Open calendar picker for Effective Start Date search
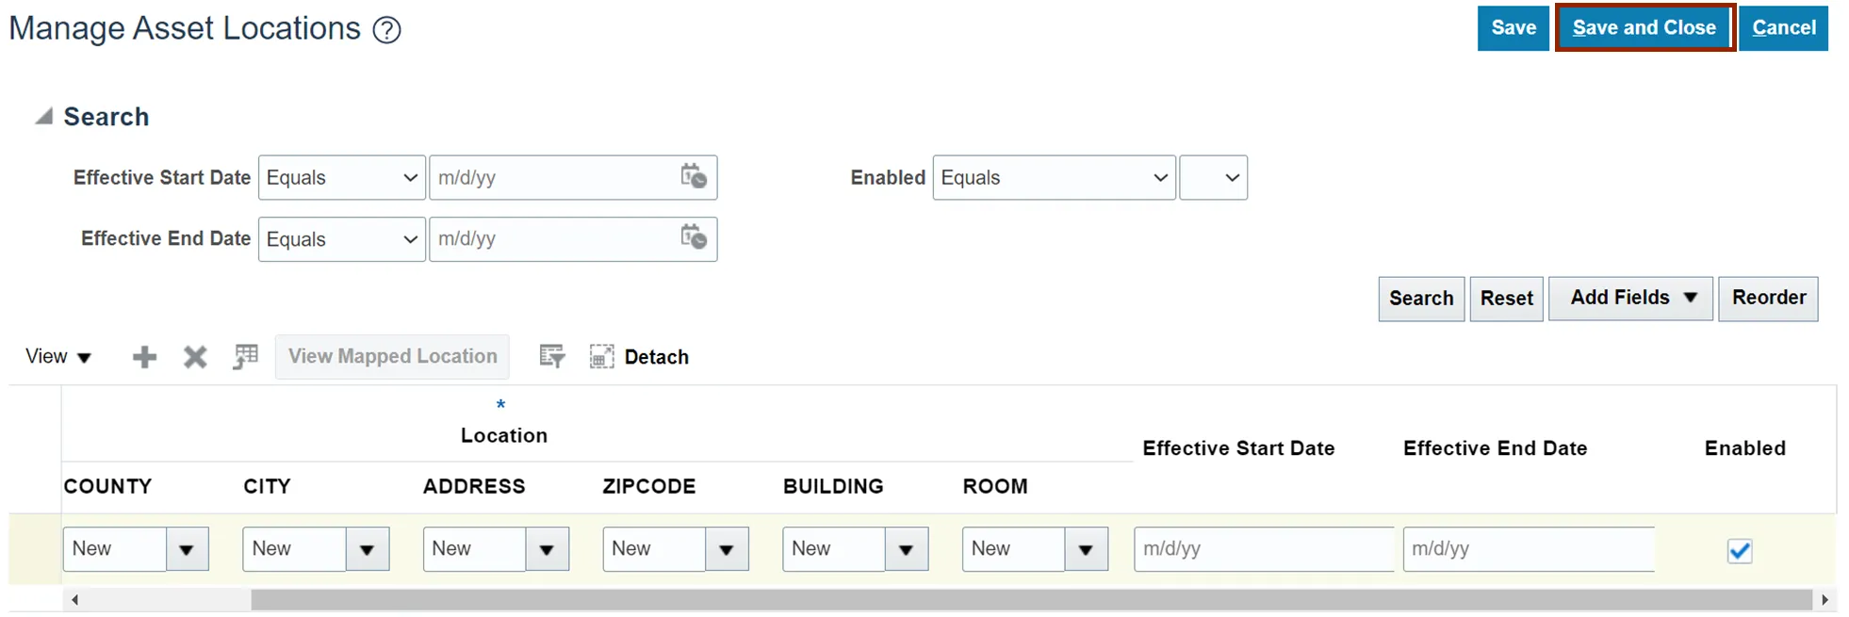This screenshot has width=1849, height=617. point(694,177)
